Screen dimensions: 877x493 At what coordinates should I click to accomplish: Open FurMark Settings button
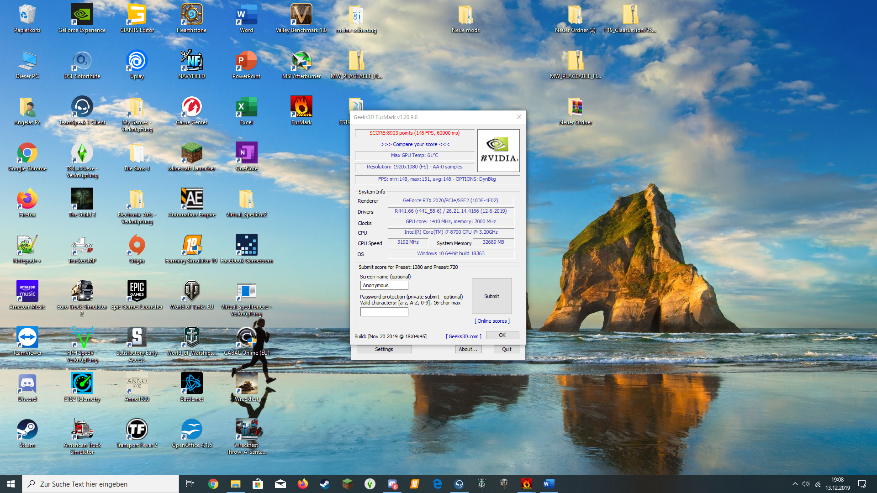[x=384, y=349]
